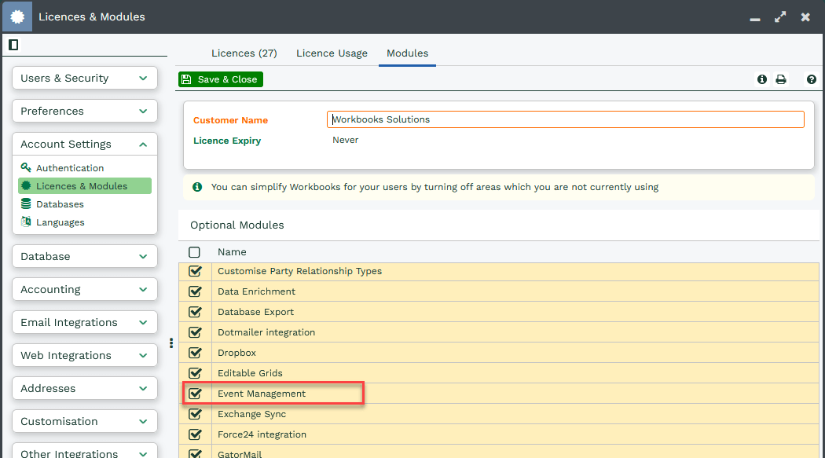Open the help question mark icon
The width and height of the screenshot is (825, 458).
[812, 79]
